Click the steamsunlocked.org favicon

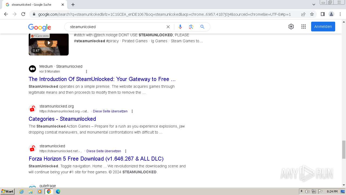tap(32, 109)
